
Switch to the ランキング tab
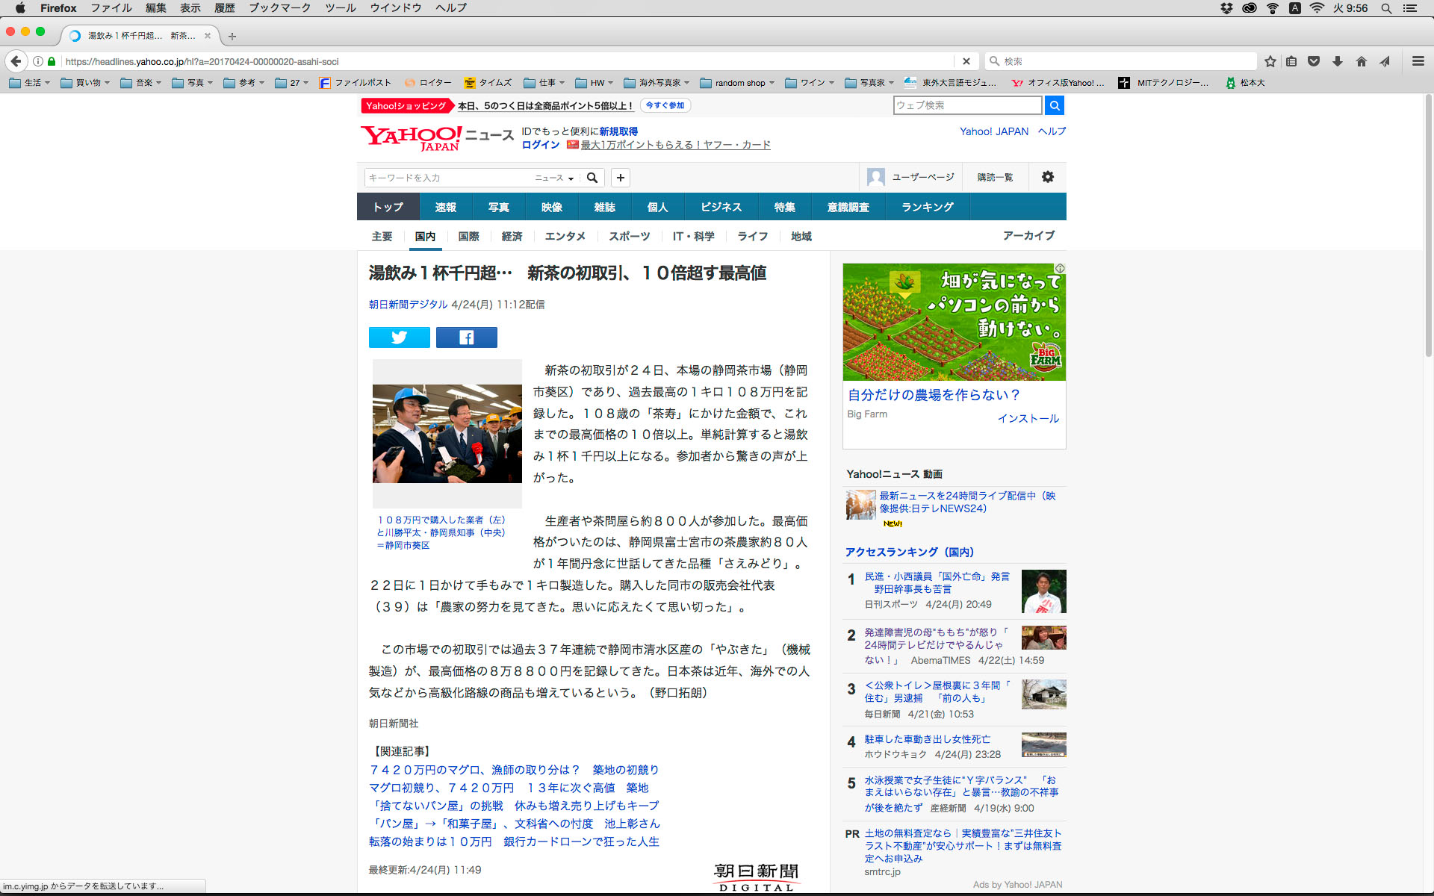[x=927, y=207]
